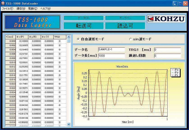
Task: Click the θx legend entry in chart
Action: point(175,70)
